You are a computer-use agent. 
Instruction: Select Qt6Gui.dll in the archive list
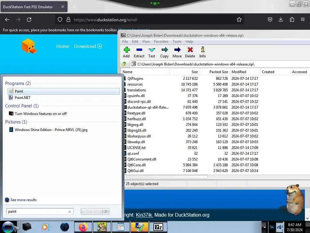click(135, 171)
